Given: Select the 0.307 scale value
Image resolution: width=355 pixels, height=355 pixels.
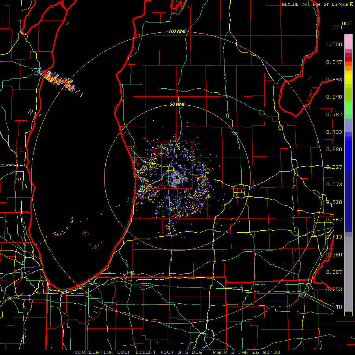Looking at the screenshot, I should pyautogui.click(x=334, y=272).
